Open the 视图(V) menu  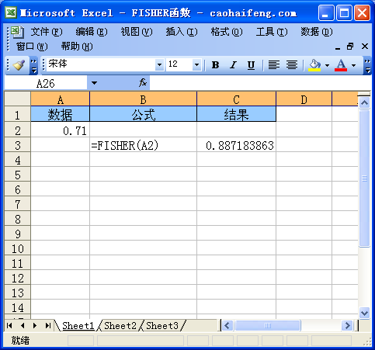[137, 32]
